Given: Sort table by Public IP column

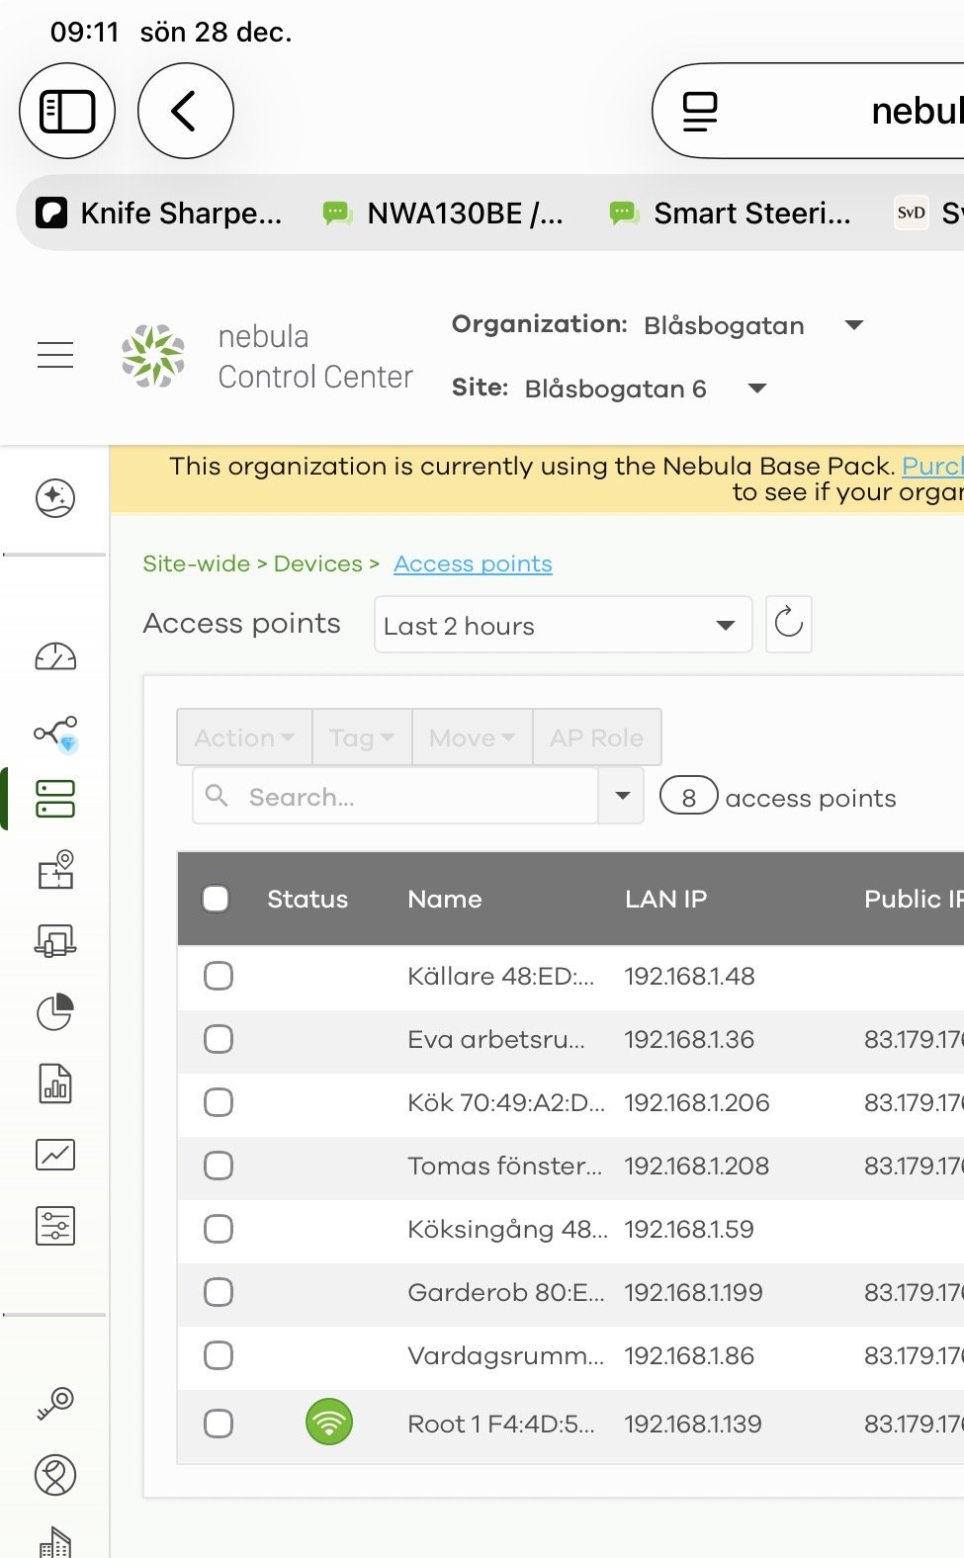Looking at the screenshot, I should pyautogui.click(x=914, y=899).
